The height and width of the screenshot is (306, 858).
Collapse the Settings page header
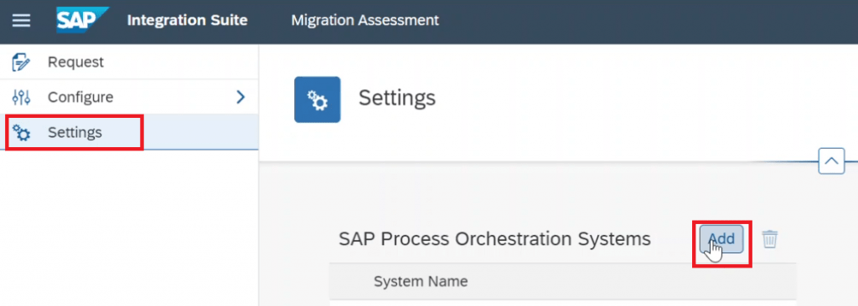coord(831,161)
